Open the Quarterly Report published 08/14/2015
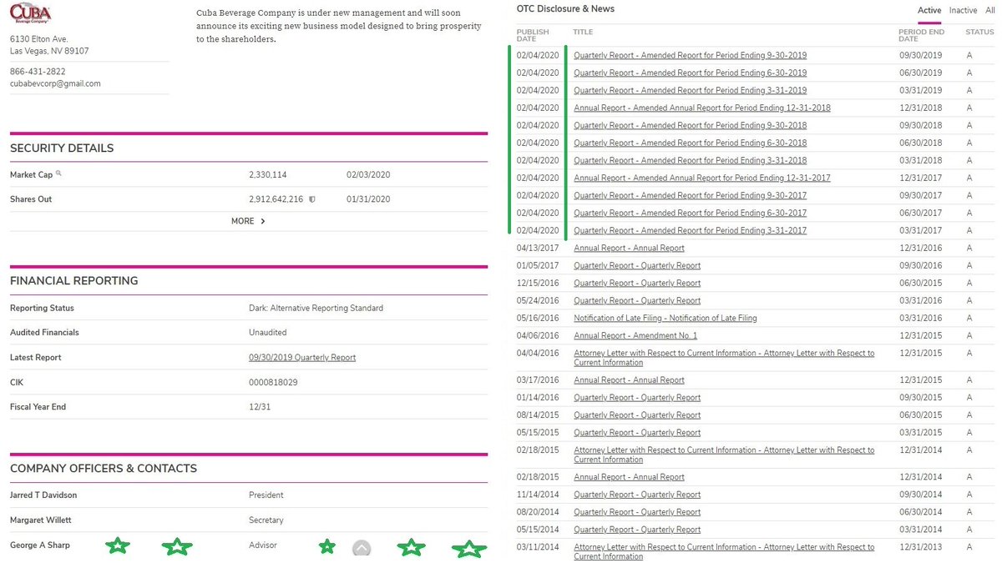This screenshot has height=563, width=1002. click(637, 415)
